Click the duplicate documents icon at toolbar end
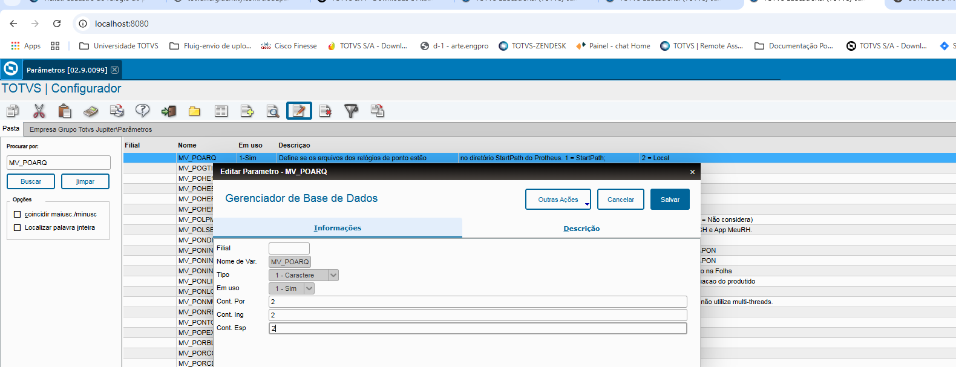 378,111
